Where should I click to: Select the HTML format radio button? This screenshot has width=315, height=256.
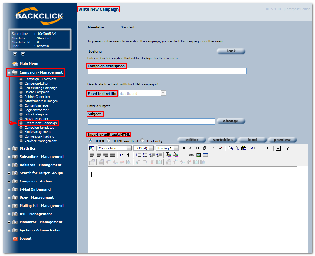tap(90, 140)
